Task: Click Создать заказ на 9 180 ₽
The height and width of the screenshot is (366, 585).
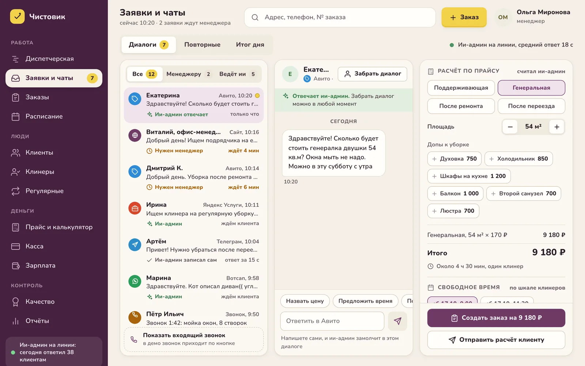Action: [x=496, y=318]
